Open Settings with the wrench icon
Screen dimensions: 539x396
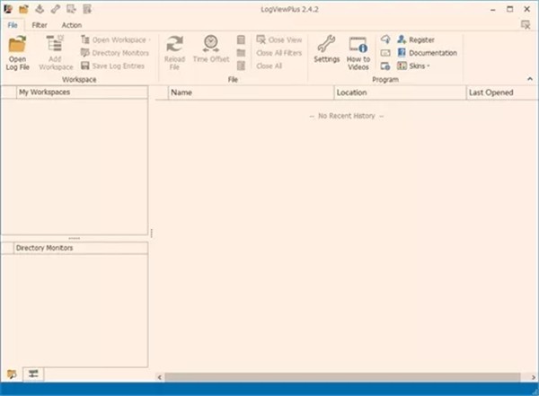pyautogui.click(x=327, y=49)
